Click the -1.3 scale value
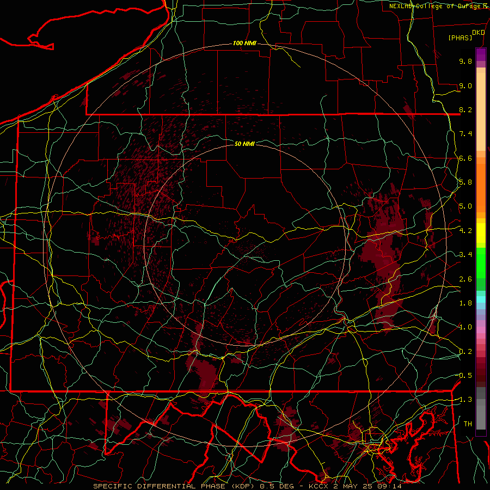This screenshot has width=490, height=490. tap(464, 400)
